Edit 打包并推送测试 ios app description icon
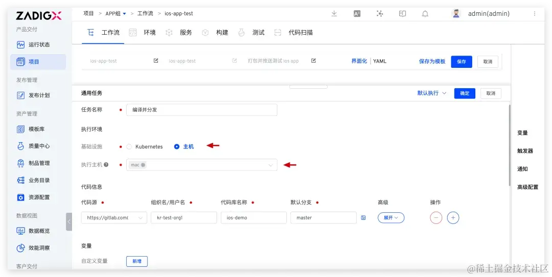This screenshot has width=552, height=277. [x=314, y=61]
